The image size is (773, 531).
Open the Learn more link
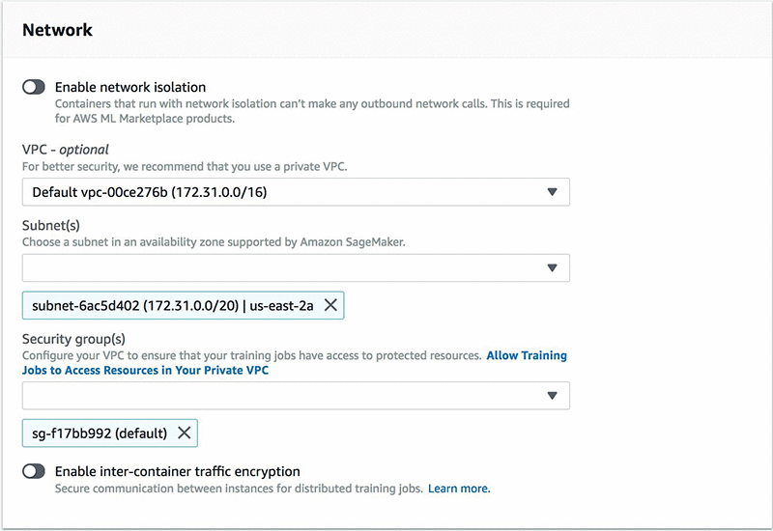point(459,489)
